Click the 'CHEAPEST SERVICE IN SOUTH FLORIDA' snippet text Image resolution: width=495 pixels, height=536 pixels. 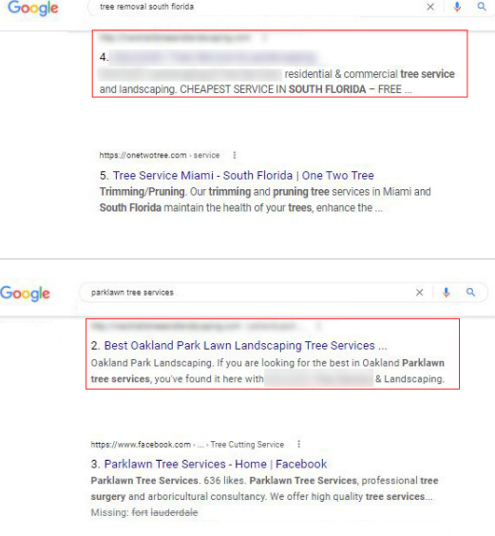coord(273,89)
